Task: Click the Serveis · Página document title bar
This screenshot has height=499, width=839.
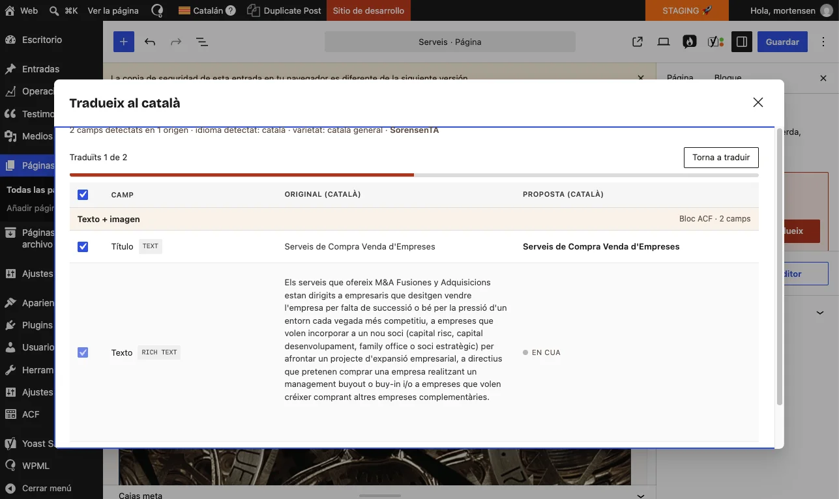Action: (450, 42)
